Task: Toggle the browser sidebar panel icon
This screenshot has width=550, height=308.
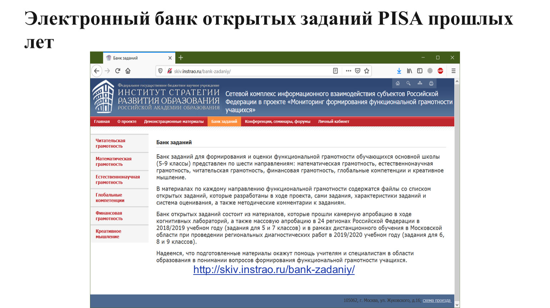Action: [420, 71]
